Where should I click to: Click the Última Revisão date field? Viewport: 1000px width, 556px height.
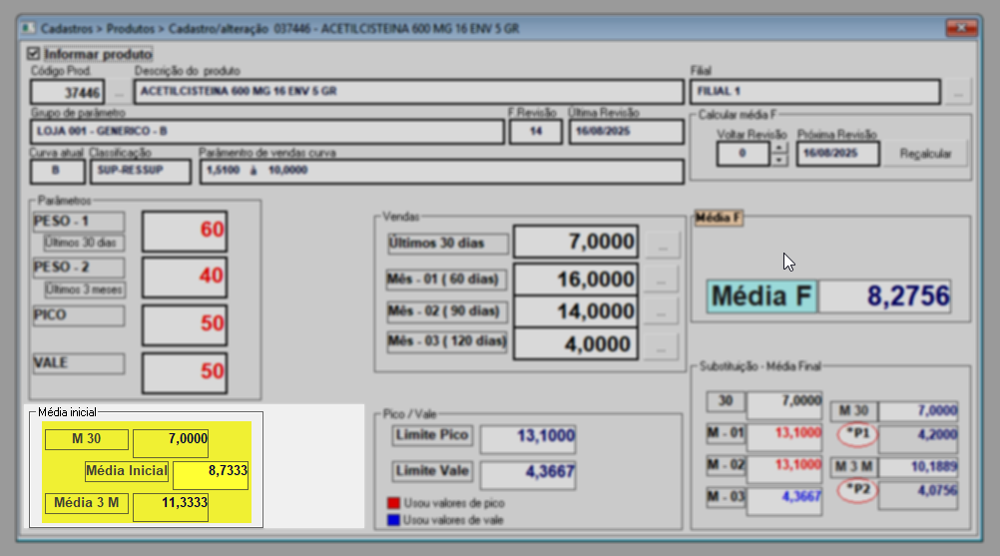pyautogui.click(x=627, y=132)
